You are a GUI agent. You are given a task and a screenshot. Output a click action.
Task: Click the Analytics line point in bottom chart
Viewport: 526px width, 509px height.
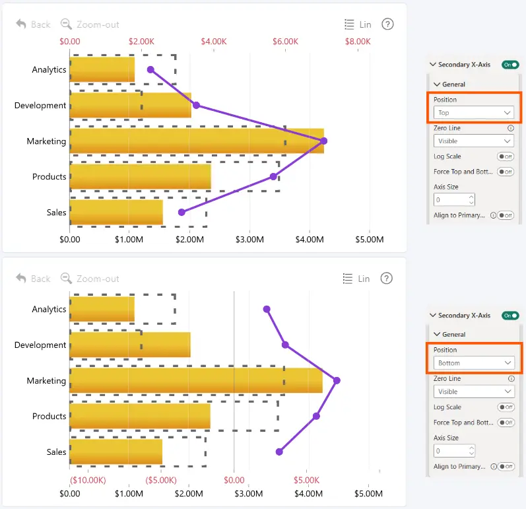pos(267,309)
